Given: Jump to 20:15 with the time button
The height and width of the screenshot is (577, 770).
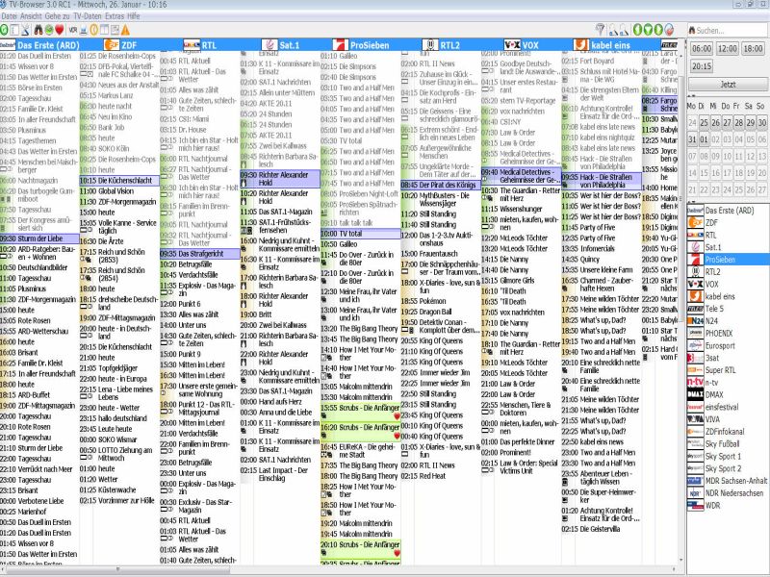Looking at the screenshot, I should coord(702,66).
